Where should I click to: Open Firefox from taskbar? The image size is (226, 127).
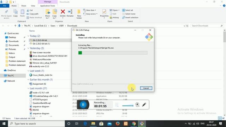tap(118, 124)
